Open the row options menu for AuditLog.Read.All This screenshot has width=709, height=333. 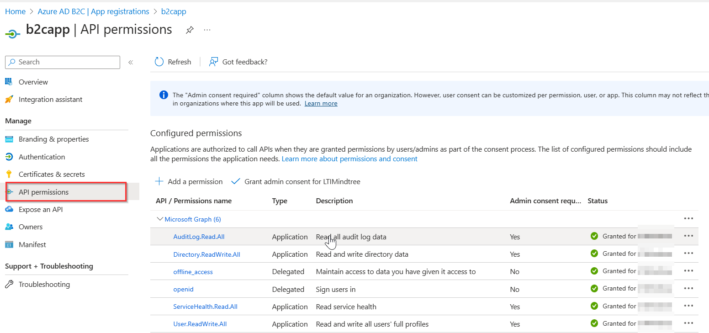pyautogui.click(x=688, y=236)
